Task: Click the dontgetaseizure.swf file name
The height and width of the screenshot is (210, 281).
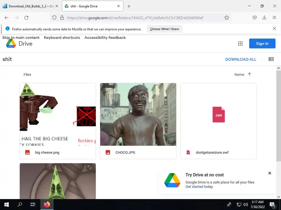Action: point(212,153)
